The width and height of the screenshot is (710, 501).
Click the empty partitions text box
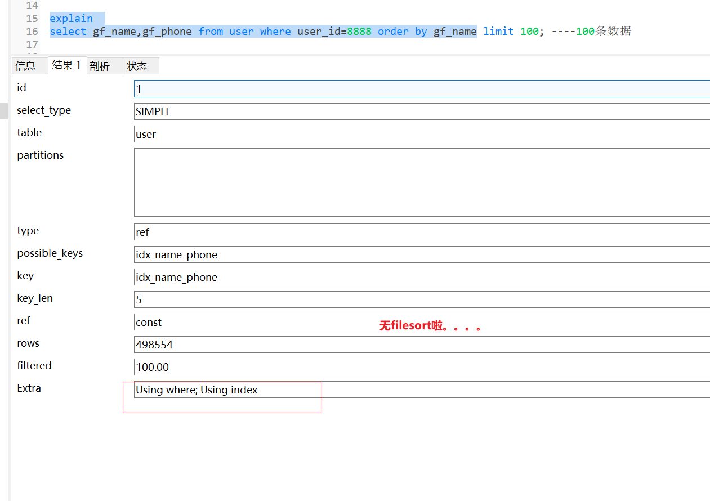tap(422, 182)
